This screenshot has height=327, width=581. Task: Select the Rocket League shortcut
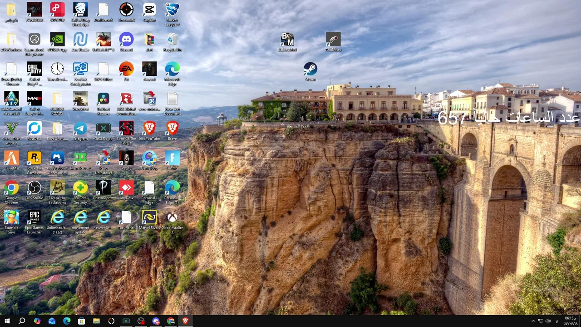(172, 15)
